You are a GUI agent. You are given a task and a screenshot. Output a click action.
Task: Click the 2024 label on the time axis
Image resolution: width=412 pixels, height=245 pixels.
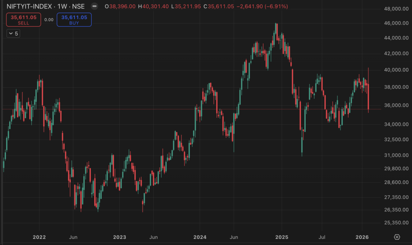200,237
